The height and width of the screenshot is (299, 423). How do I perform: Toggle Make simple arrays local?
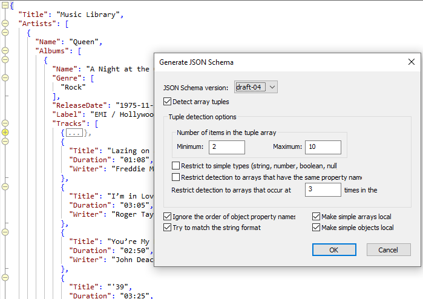[316, 217]
